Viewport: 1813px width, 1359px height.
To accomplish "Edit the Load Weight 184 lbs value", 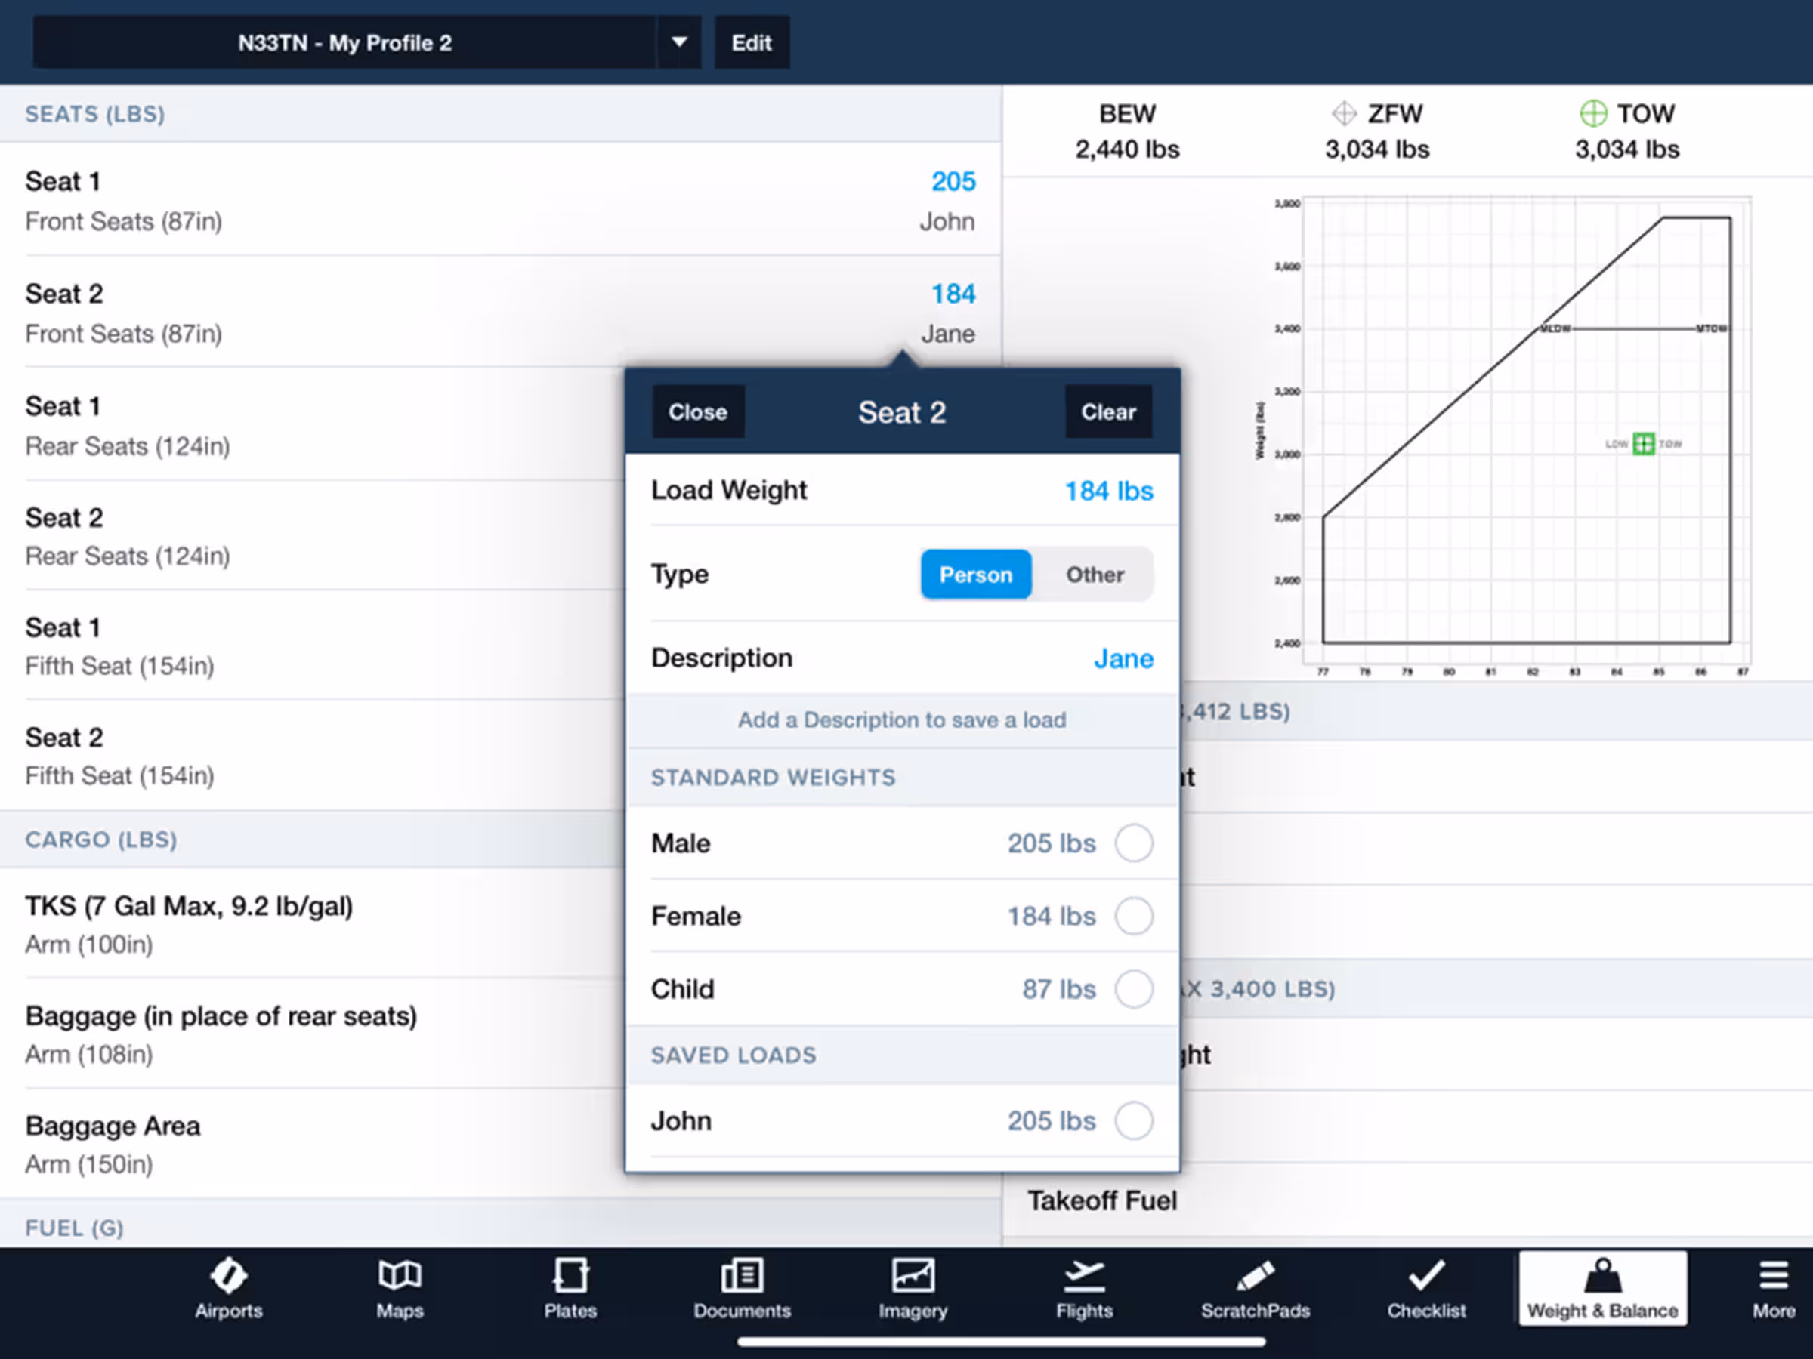I will tap(1108, 491).
